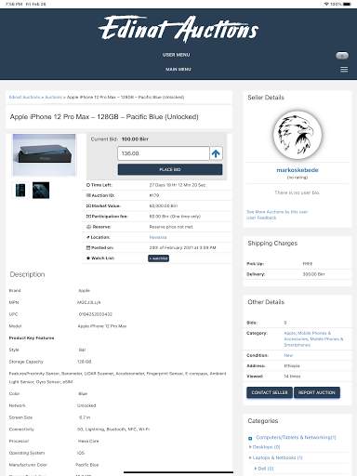Click the Auction ID icon

click(x=88, y=195)
